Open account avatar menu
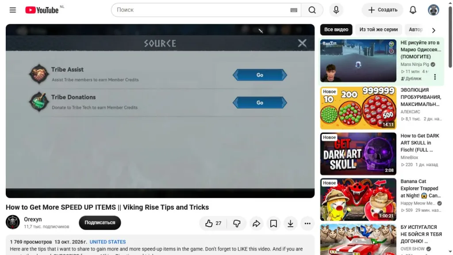Screen dimensions: 453x255 click(x=434, y=10)
